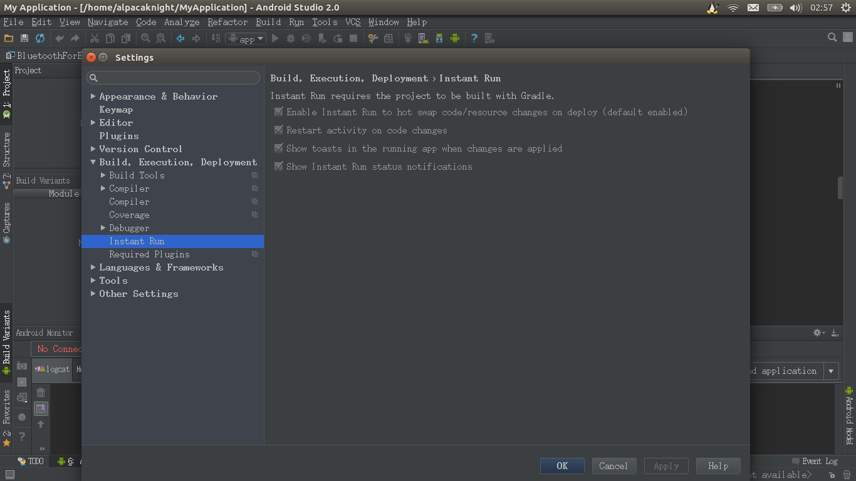The image size is (856, 481).
Task: Click the scroll to end logcat icon
Action: [x=41, y=408]
